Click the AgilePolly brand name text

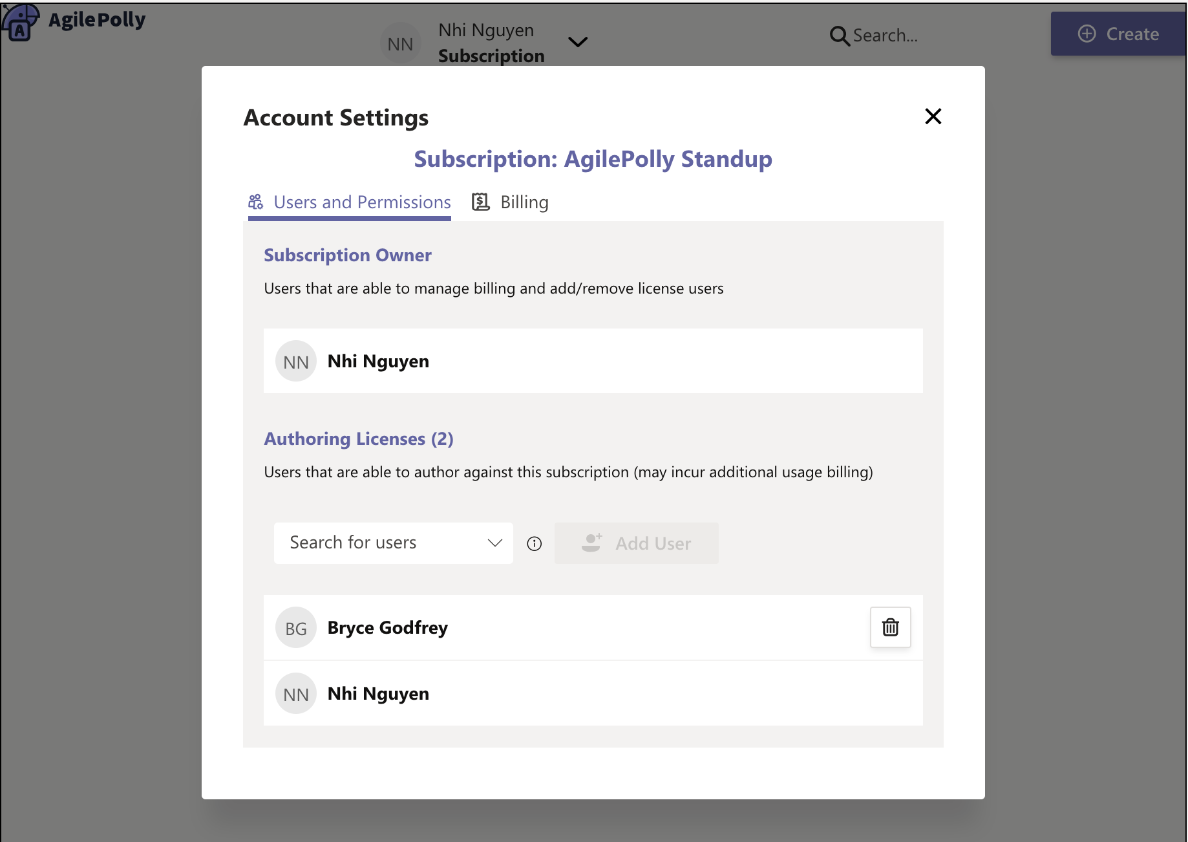click(x=97, y=20)
